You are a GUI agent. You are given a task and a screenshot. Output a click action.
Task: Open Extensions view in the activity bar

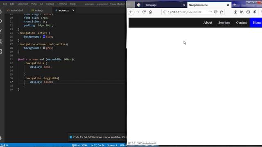[1, 51]
